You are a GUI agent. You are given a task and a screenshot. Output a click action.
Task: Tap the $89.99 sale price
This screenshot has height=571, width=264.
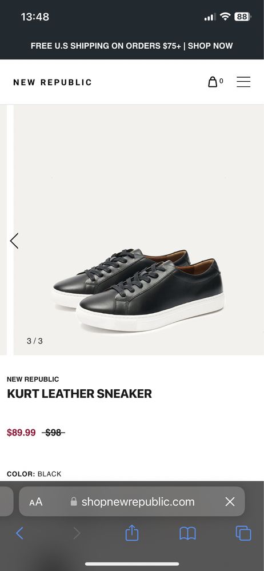coord(21,433)
